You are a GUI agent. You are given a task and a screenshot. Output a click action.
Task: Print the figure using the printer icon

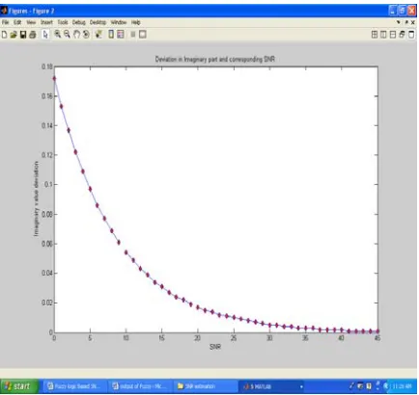33,35
